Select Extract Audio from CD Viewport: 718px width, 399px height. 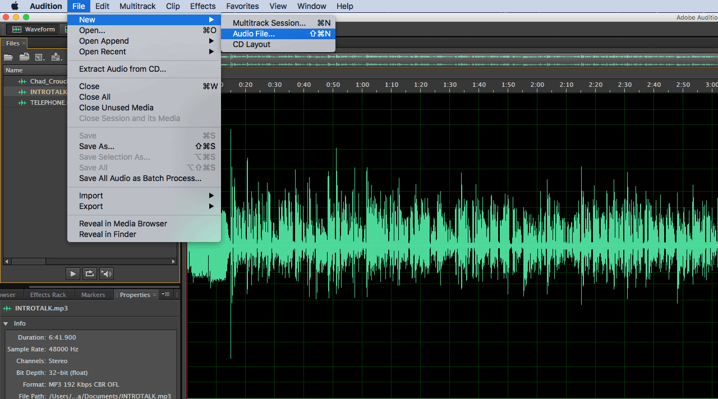(144, 69)
